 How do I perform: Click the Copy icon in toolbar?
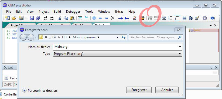66,18
